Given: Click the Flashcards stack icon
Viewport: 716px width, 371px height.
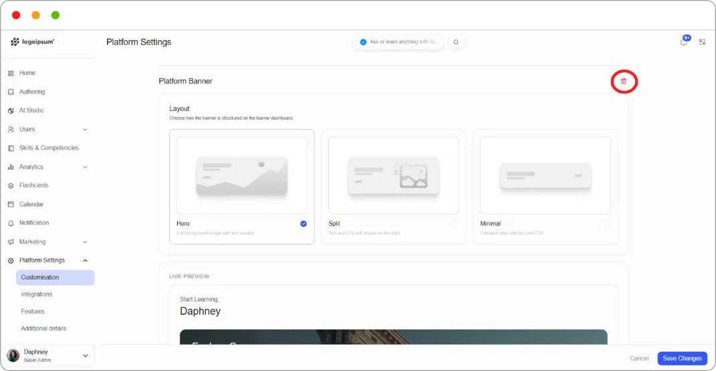Looking at the screenshot, I should (x=11, y=186).
